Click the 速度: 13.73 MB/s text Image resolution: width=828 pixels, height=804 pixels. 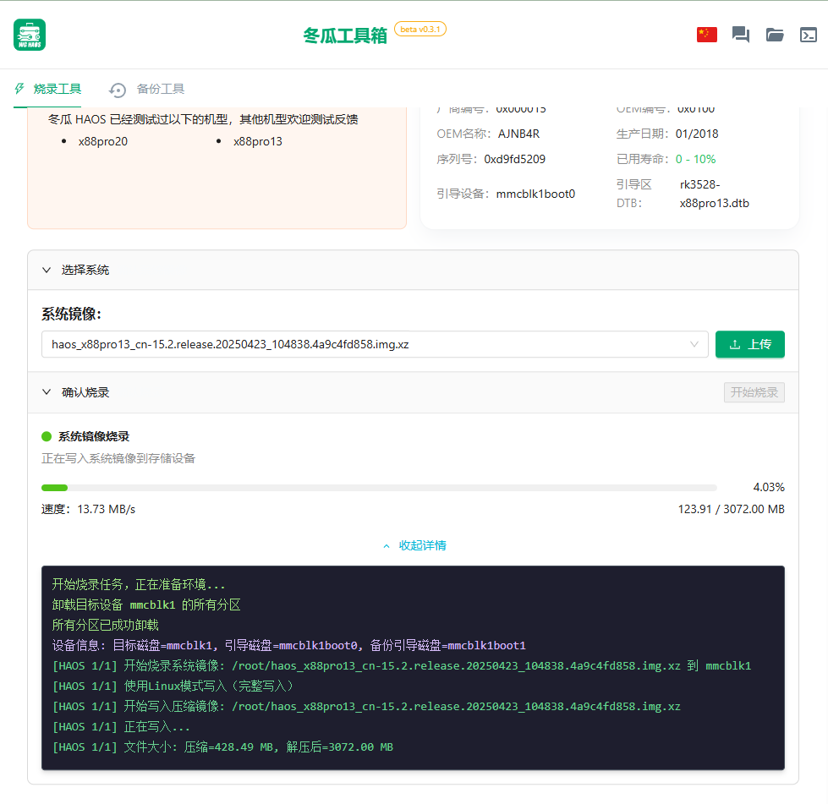pyautogui.click(x=89, y=509)
